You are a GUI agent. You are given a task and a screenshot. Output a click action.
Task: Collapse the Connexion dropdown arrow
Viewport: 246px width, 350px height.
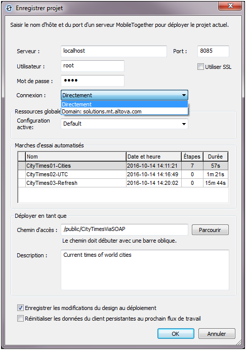coord(184,95)
